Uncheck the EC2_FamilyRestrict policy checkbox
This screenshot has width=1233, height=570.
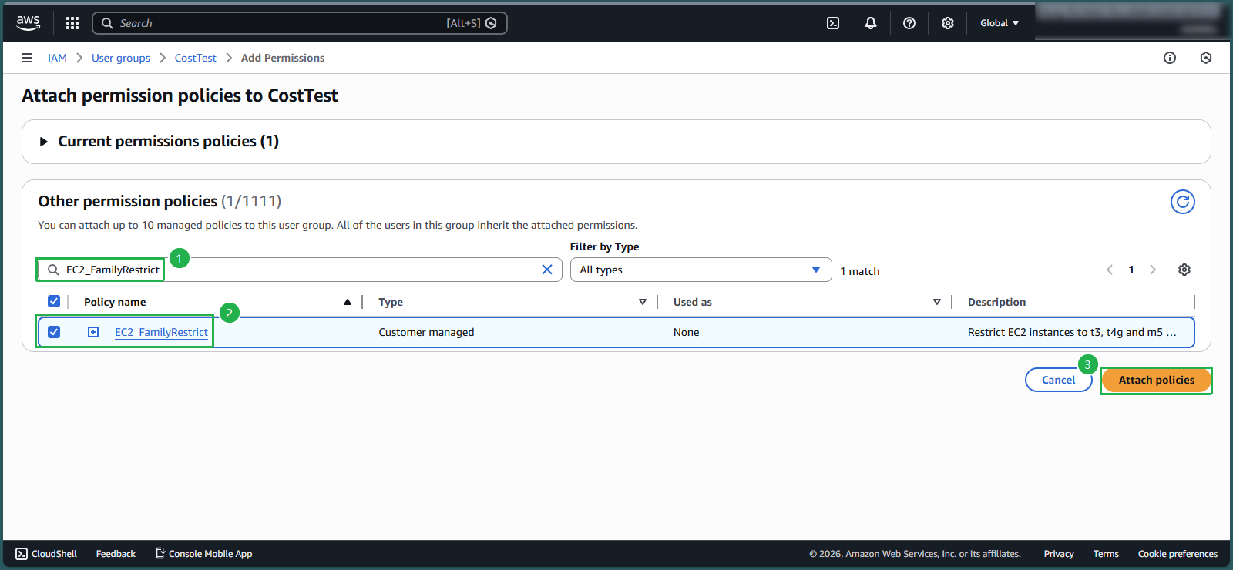(54, 332)
